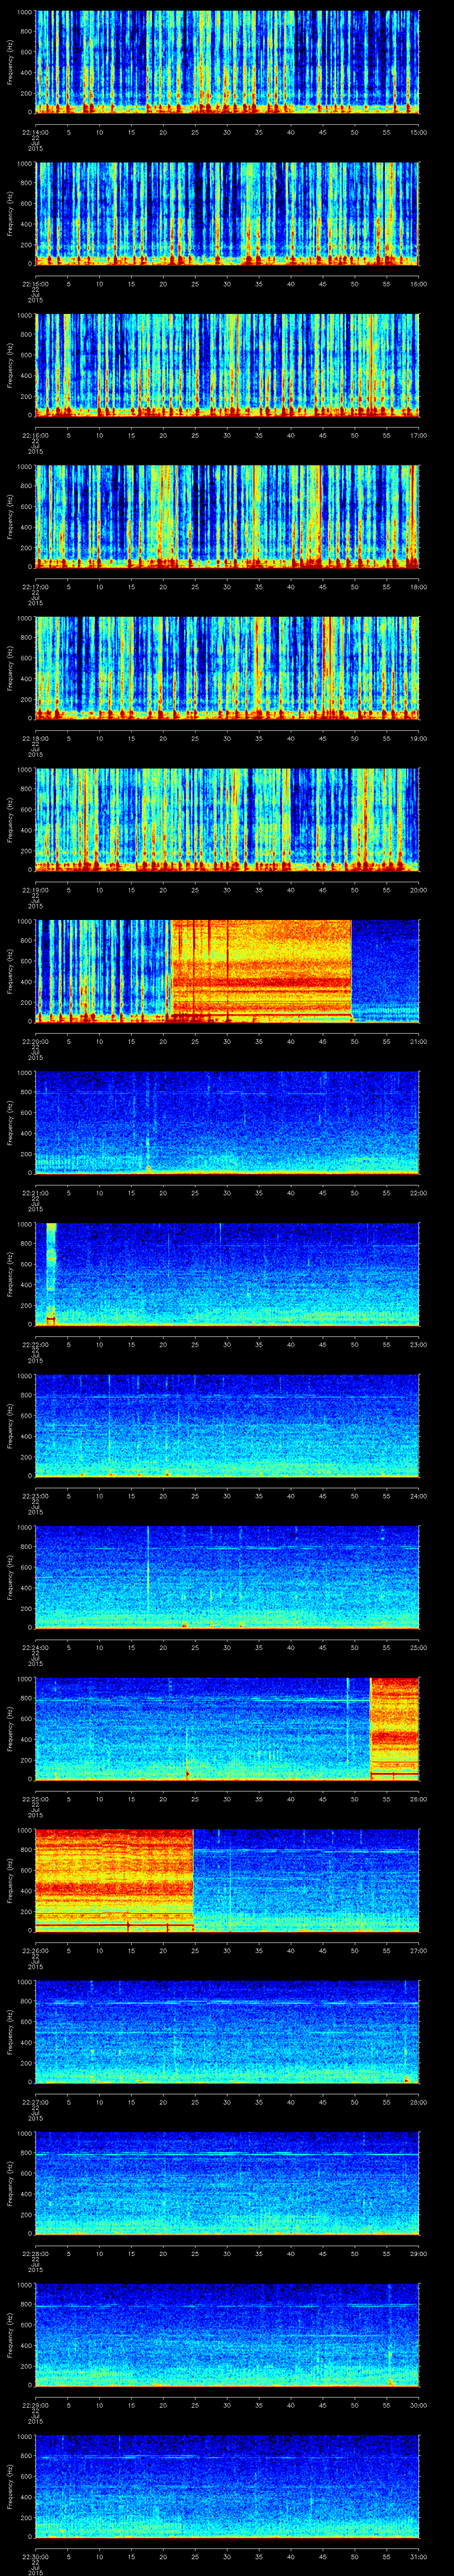Click the 29:00 end time label

click(x=418, y=2252)
